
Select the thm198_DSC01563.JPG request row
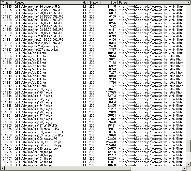(x=93, y=30)
